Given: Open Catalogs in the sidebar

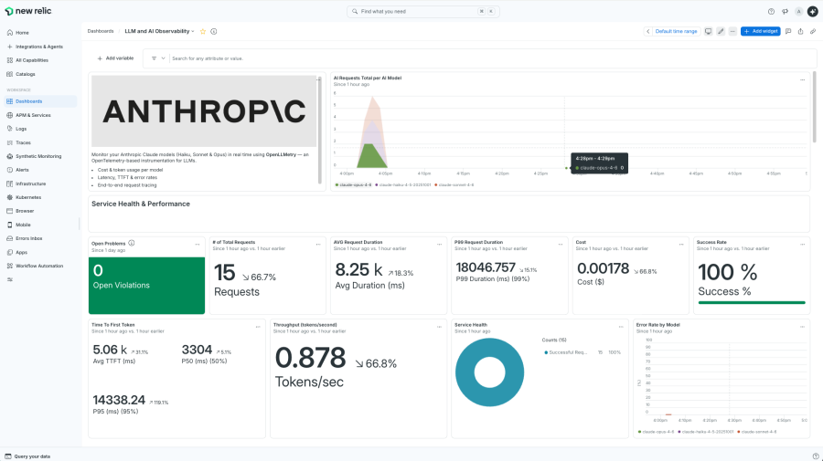Looking at the screenshot, I should [39, 74].
